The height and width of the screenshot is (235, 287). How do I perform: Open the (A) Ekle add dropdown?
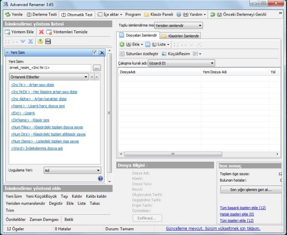(131, 44)
